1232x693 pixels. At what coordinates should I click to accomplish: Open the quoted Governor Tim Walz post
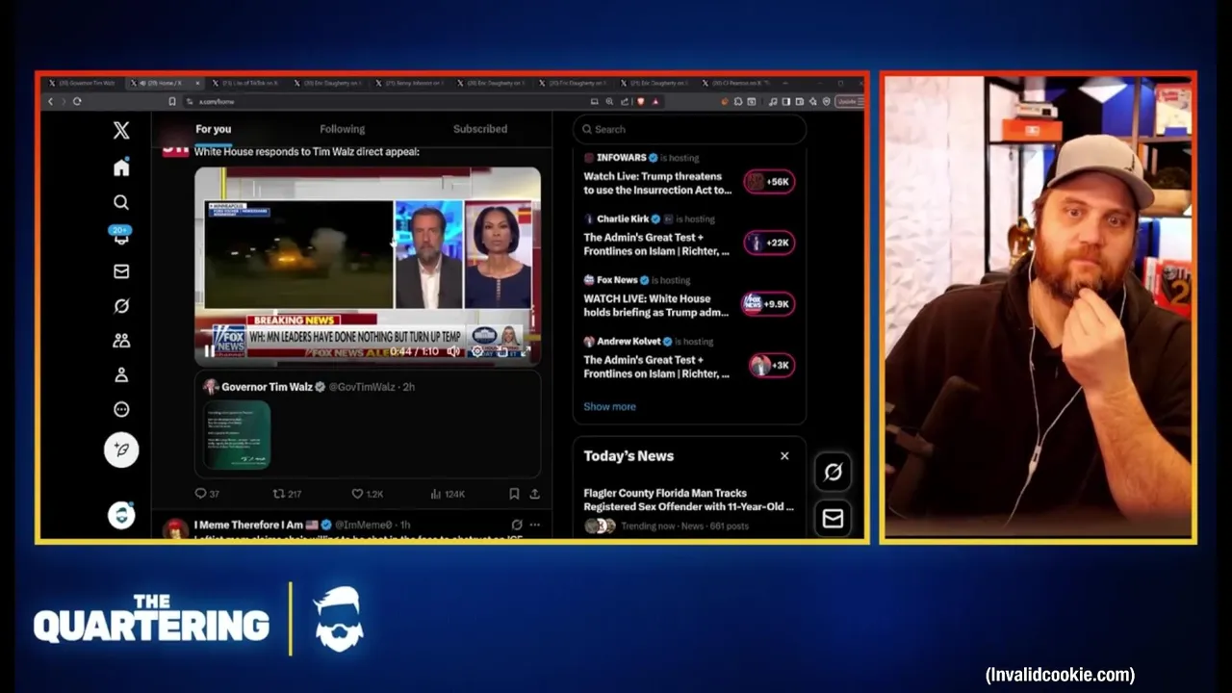pyautogui.click(x=367, y=424)
